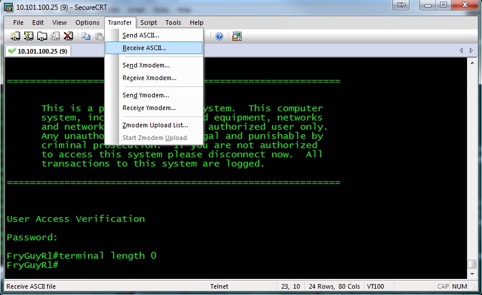Click the Telnet protocol status entry
482x295 pixels.
219,286
